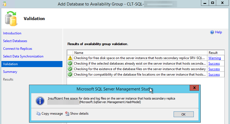Click the Show details icon
The width and height of the screenshot is (230, 124).
[67, 114]
